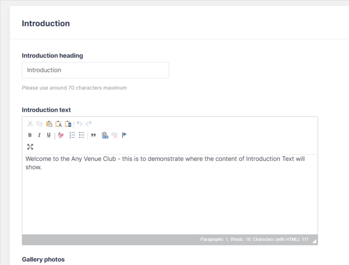Click the Unlink icon
This screenshot has width=349, height=265.
click(115, 135)
